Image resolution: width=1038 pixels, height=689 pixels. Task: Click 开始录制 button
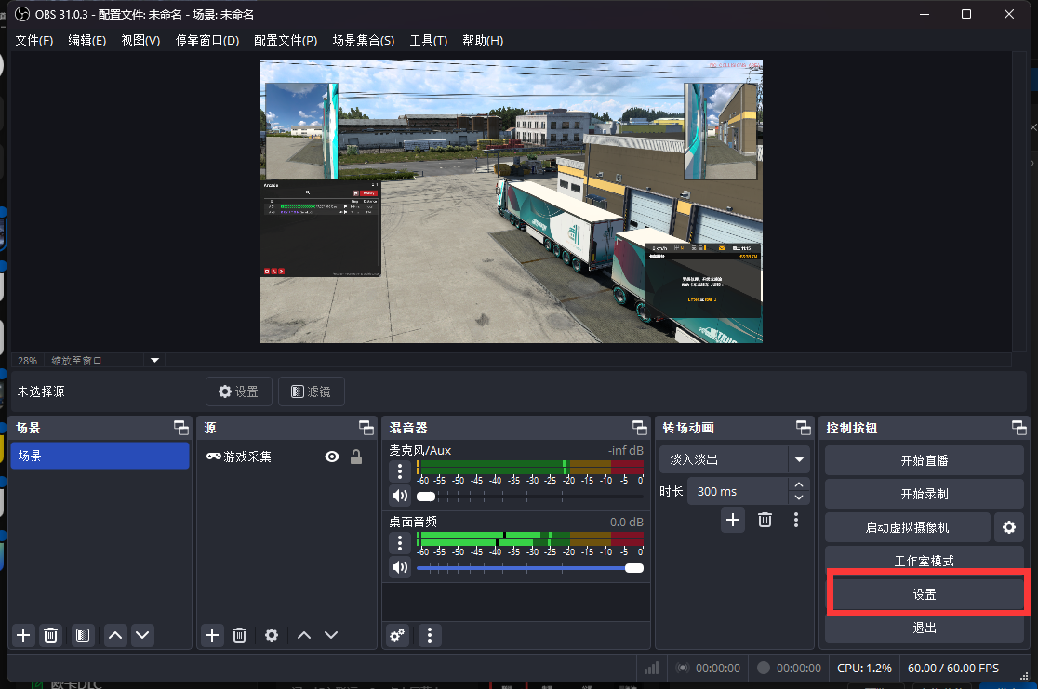(x=925, y=495)
